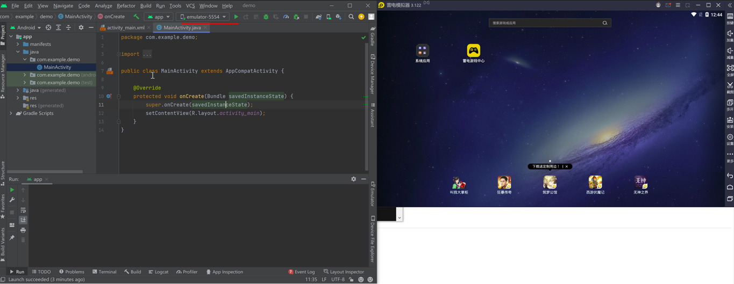Open the App Inspection tool window
734x284 pixels.
coord(225,272)
